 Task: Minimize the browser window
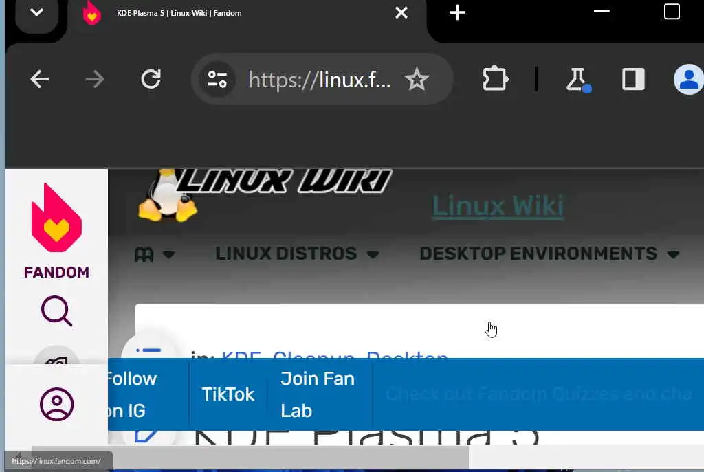[602, 11]
